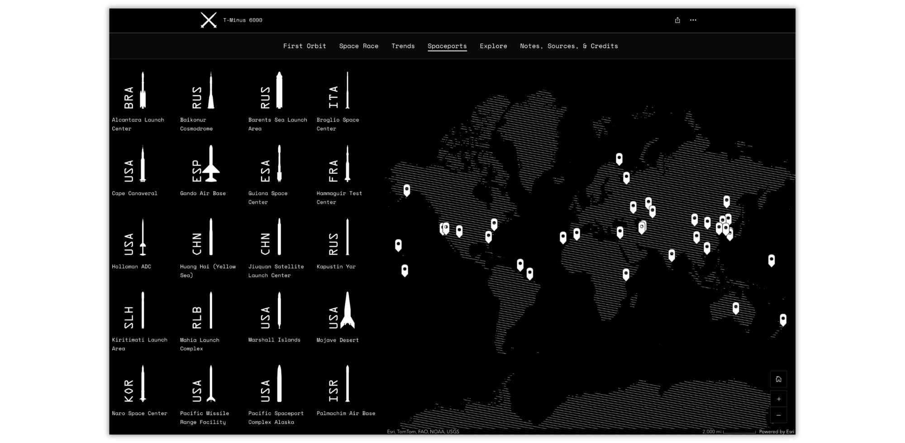The width and height of the screenshot is (905, 443).
Task: Select the Cape Canaveral rocket icon
Action: [x=143, y=164]
